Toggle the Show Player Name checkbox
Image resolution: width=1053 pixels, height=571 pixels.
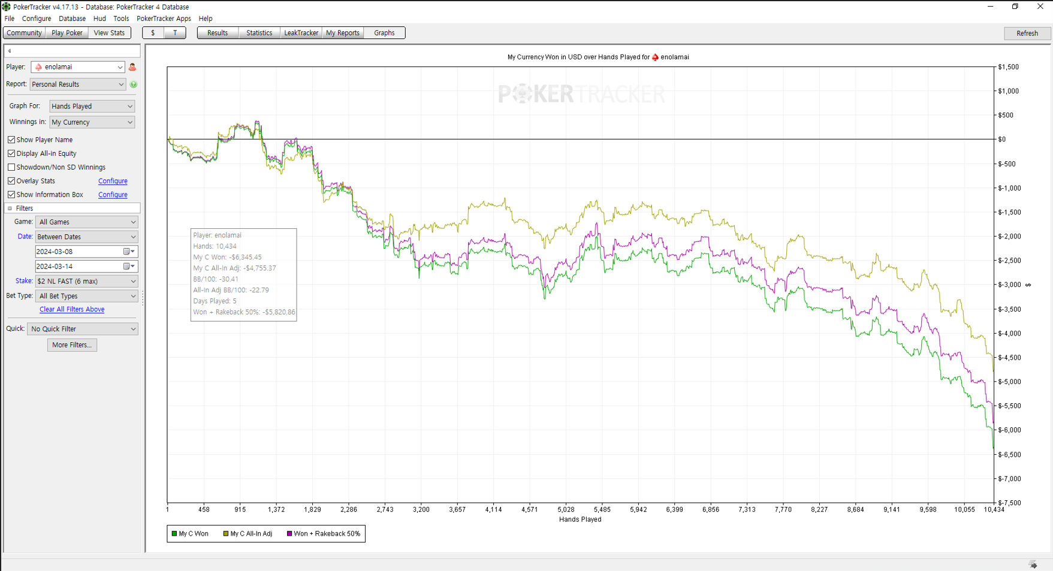(x=11, y=140)
